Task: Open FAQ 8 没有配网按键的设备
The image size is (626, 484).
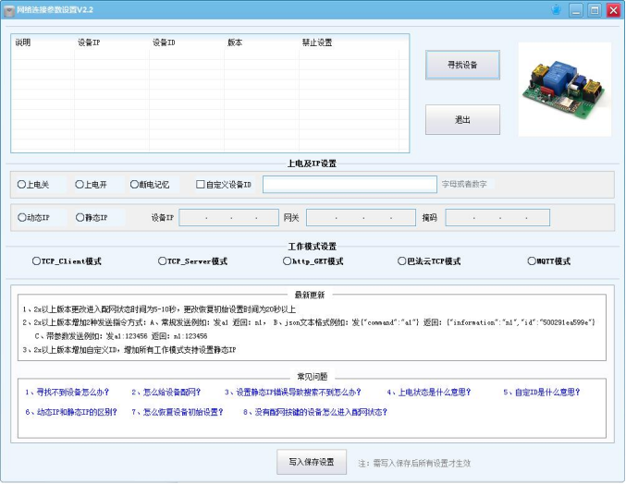Action: click(315, 412)
